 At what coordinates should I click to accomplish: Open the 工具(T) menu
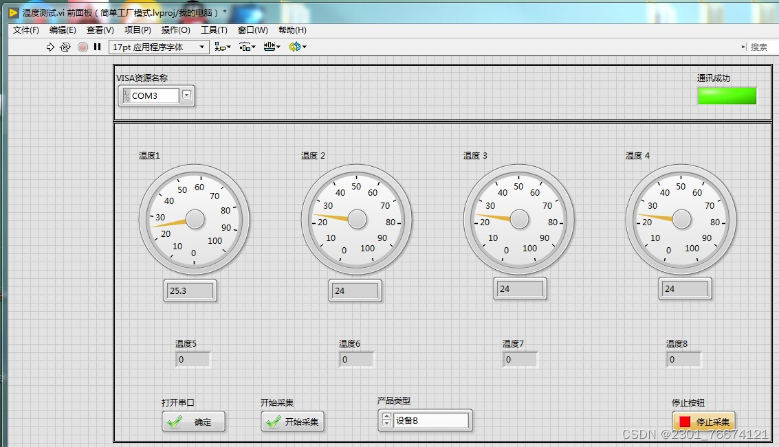(214, 30)
